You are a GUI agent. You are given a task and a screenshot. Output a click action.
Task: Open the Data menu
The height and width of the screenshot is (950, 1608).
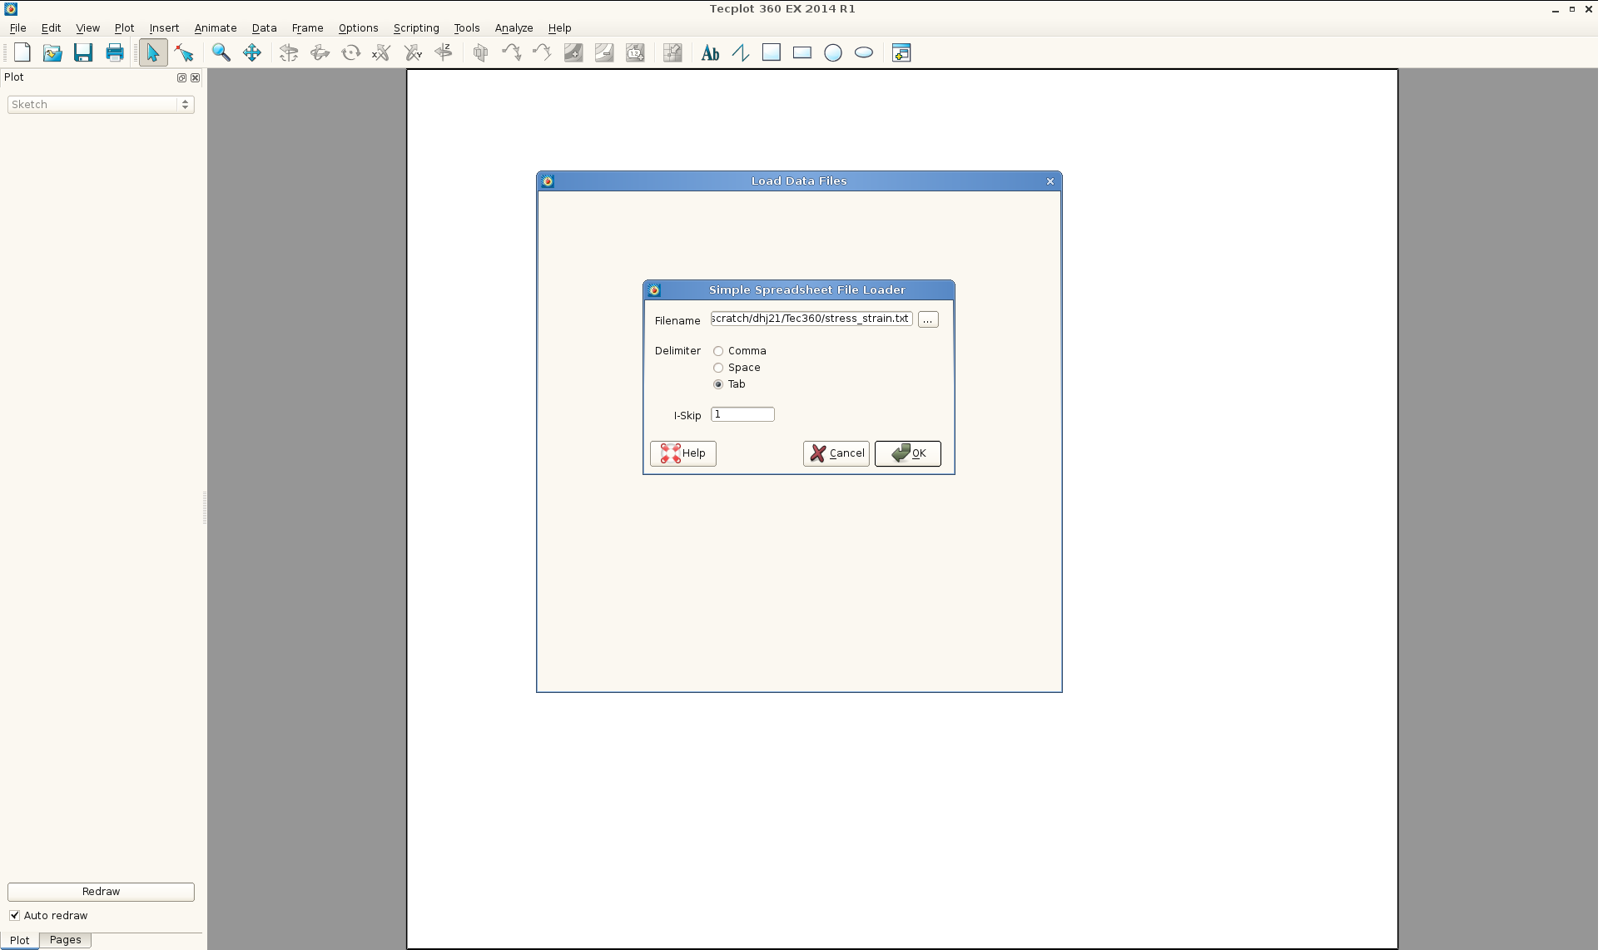(264, 27)
